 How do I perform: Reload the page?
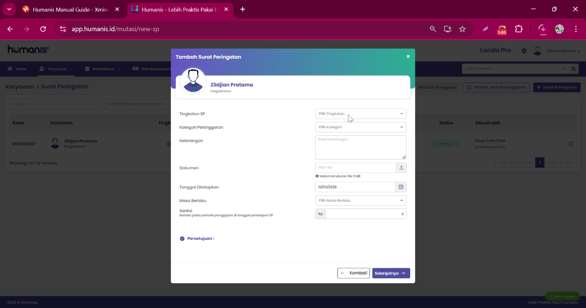43,29
